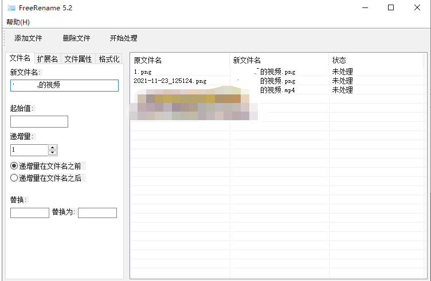Switch to the 扩展名 tab
431x281 pixels.
point(48,59)
